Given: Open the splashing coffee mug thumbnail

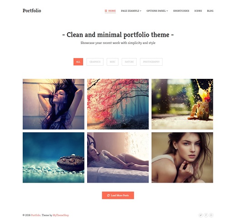Looking at the screenshot, I should tap(182, 104).
